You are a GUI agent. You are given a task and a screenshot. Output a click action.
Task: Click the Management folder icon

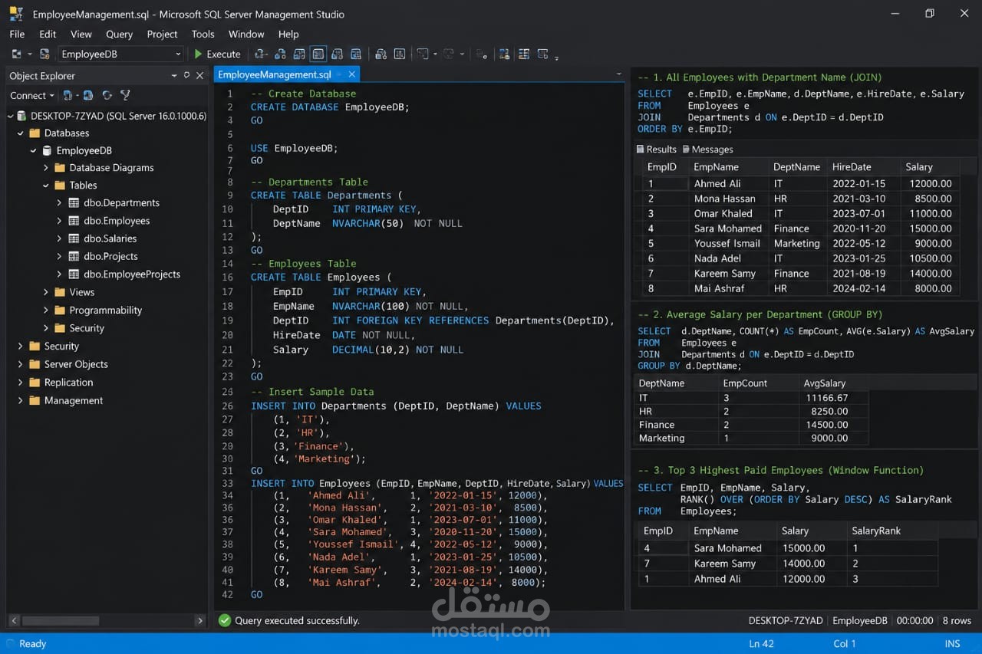35,400
